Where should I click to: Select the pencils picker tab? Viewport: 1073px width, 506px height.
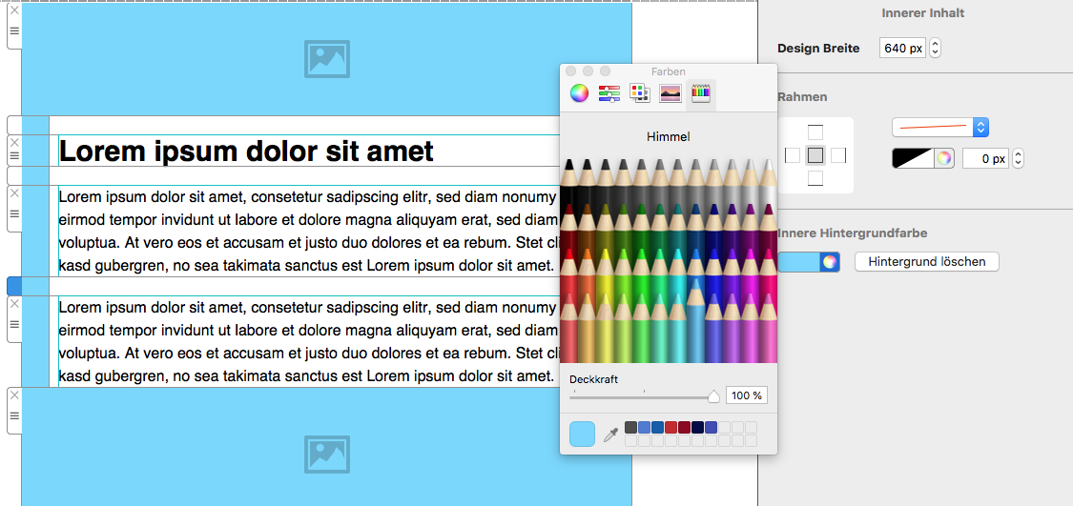(700, 93)
